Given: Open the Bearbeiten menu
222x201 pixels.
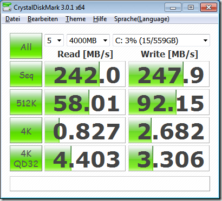Looking at the screenshot, I should (43, 19).
